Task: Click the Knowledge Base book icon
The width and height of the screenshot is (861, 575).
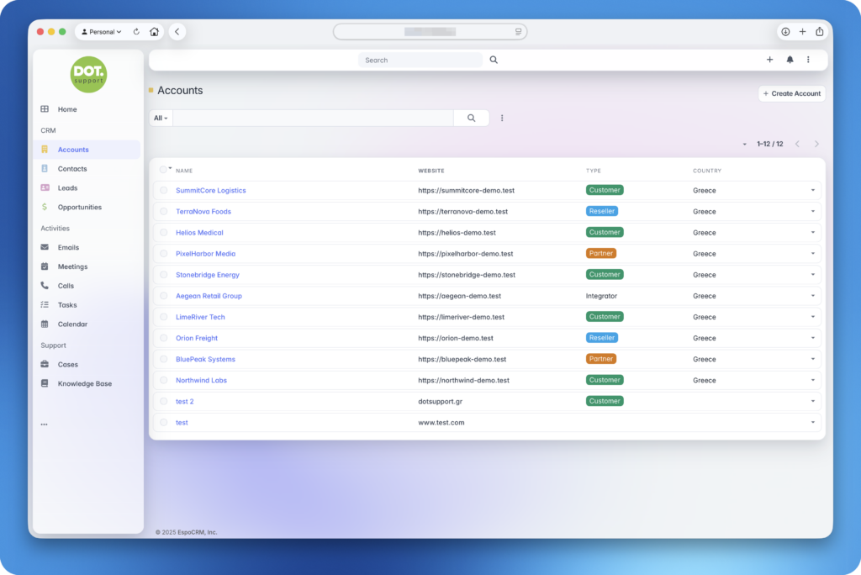Action: click(45, 383)
